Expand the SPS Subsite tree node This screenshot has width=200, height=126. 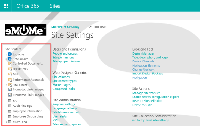(x=6, y=59)
